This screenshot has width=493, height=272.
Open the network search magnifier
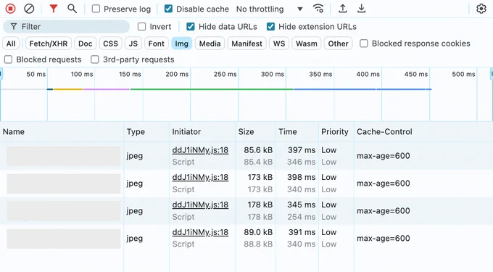click(72, 9)
